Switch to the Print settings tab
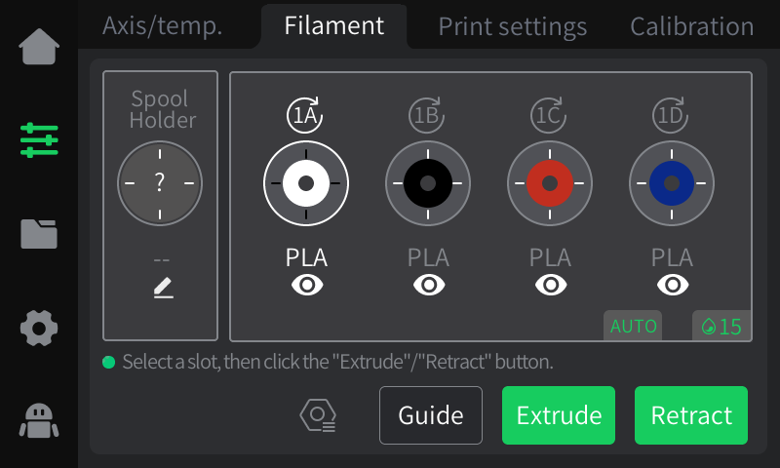780x468 pixels. pyautogui.click(x=512, y=26)
